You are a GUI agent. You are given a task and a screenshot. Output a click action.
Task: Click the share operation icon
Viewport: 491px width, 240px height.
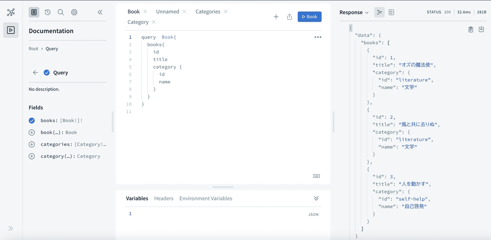[x=289, y=17]
